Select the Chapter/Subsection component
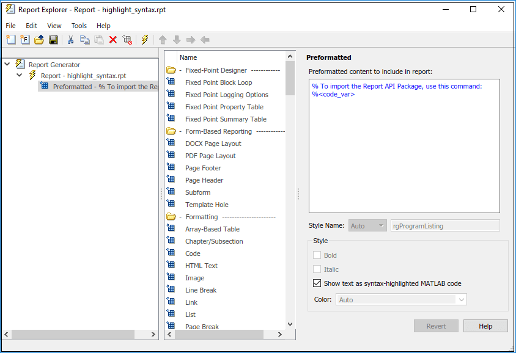 point(214,241)
